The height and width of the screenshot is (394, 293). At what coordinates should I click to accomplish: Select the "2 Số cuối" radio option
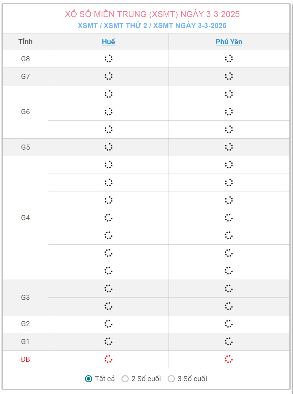[x=125, y=379]
